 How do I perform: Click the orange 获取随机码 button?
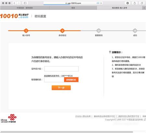(71, 80)
